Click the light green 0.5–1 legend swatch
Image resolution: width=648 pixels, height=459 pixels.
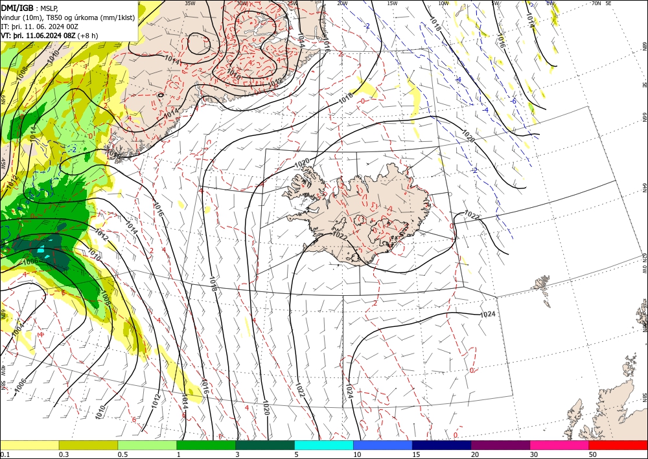pos(147,445)
